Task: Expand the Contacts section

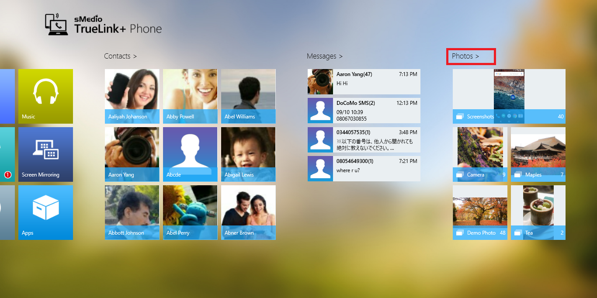Action: [x=120, y=56]
